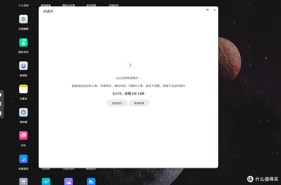
Task: Open the 记事本 notes icon
Action: [23, 89]
